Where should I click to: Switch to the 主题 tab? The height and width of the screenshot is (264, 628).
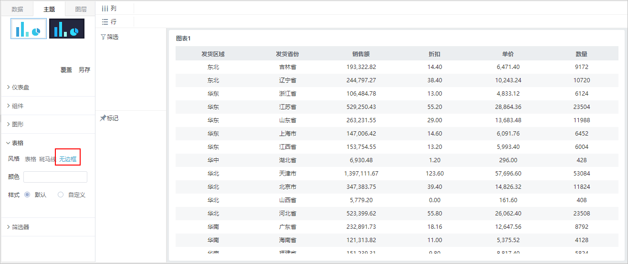(49, 9)
